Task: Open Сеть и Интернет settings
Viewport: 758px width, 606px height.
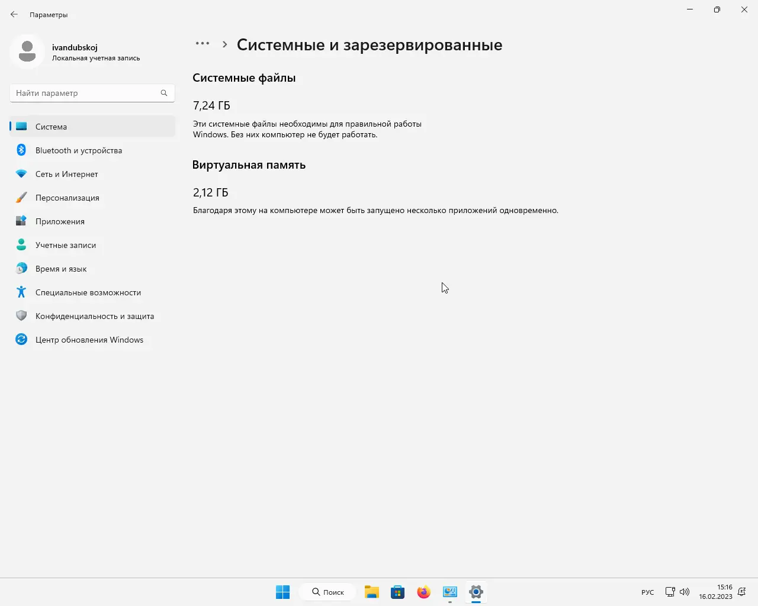Action: pyautogui.click(x=66, y=174)
